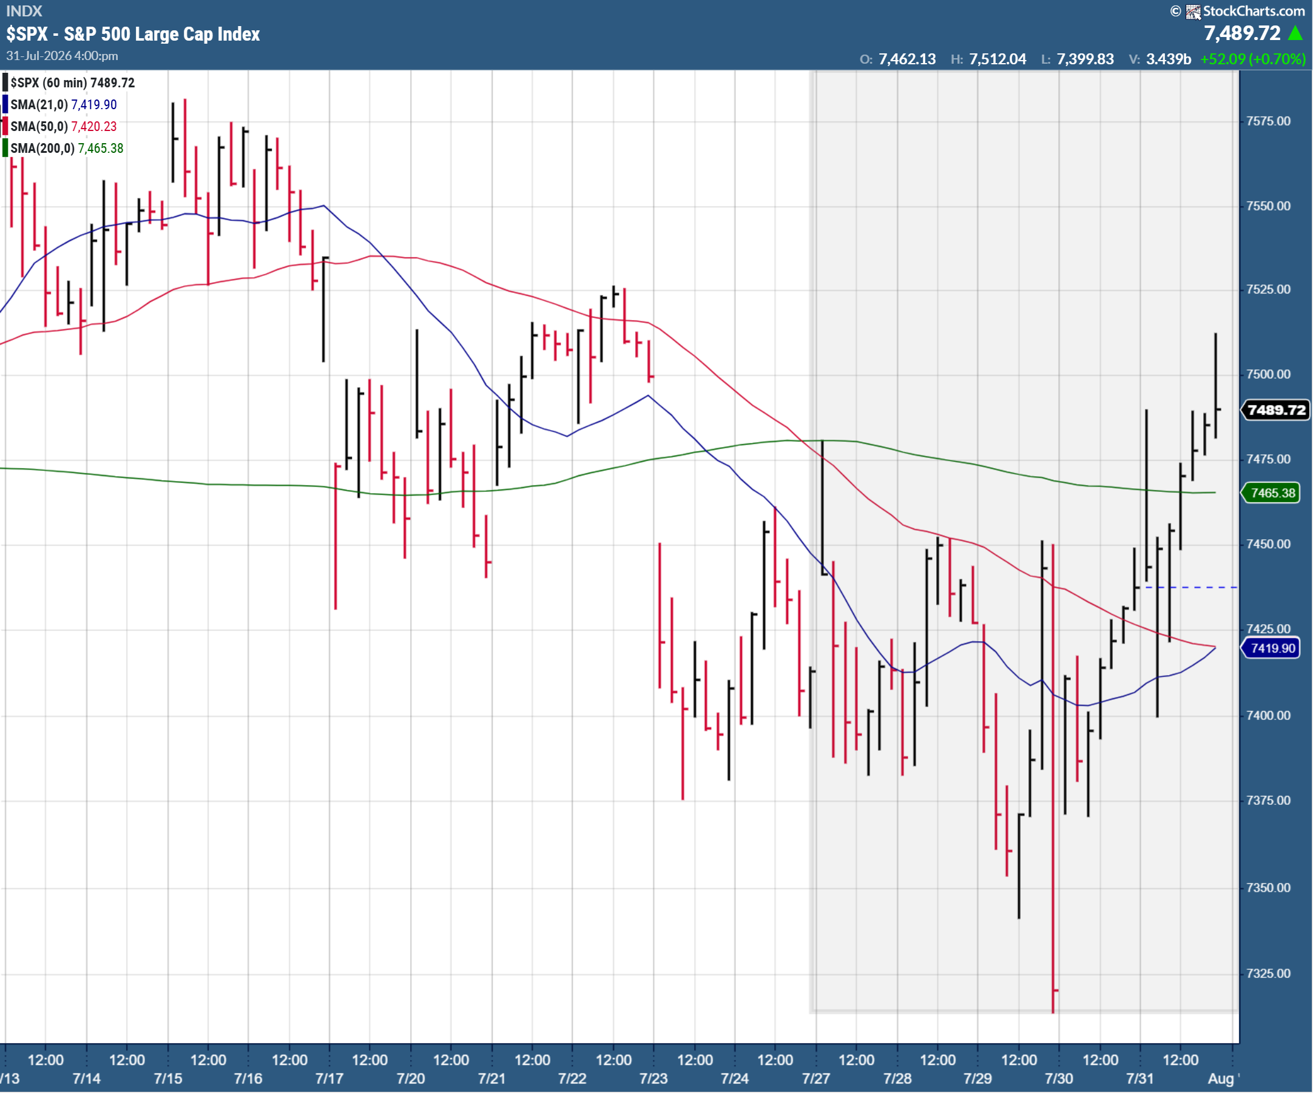The height and width of the screenshot is (1093, 1313).
Task: Click the green up-arrow price indicator
Action: tap(1295, 33)
